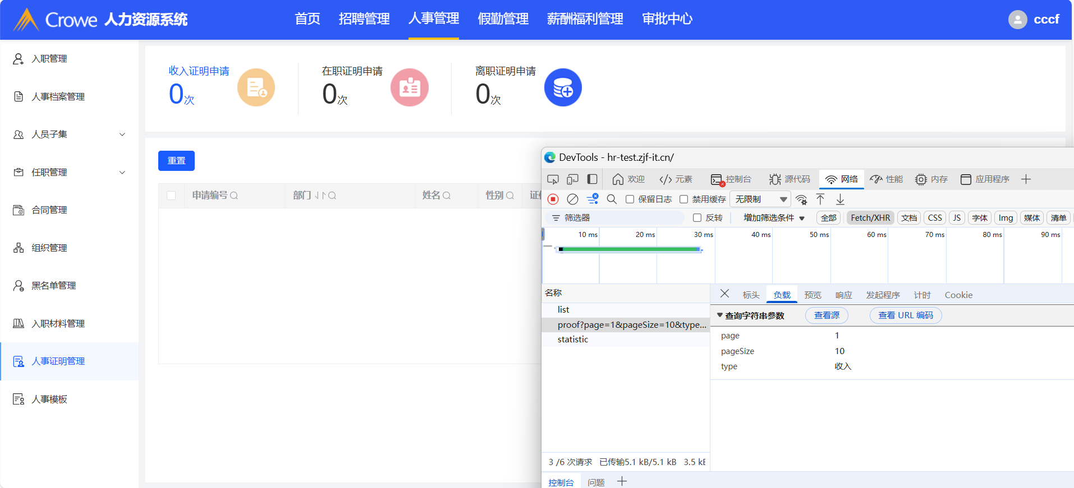Click the export HAR download arrow icon
The width and height of the screenshot is (1074, 488).
(840, 199)
